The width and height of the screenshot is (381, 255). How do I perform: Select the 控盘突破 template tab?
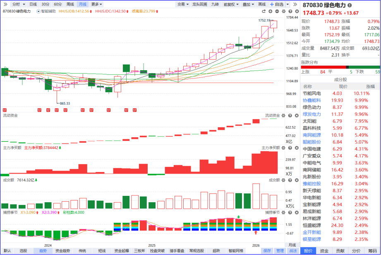point(157,251)
